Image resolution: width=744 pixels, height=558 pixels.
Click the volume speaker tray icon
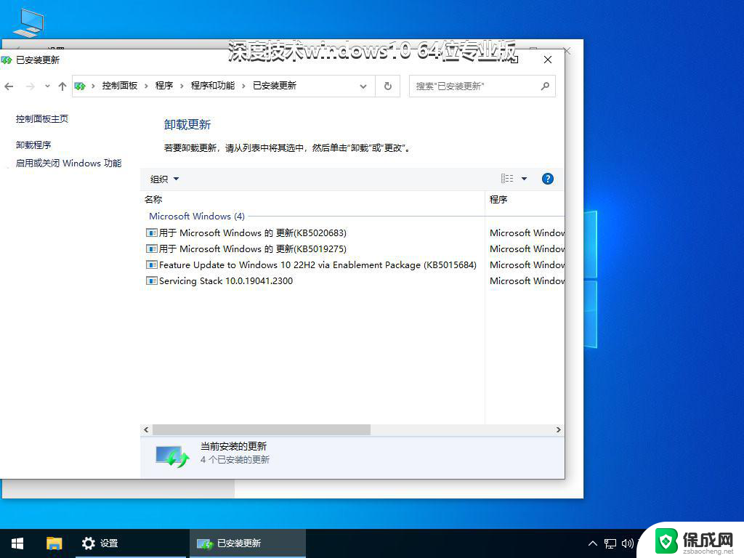coord(627,543)
